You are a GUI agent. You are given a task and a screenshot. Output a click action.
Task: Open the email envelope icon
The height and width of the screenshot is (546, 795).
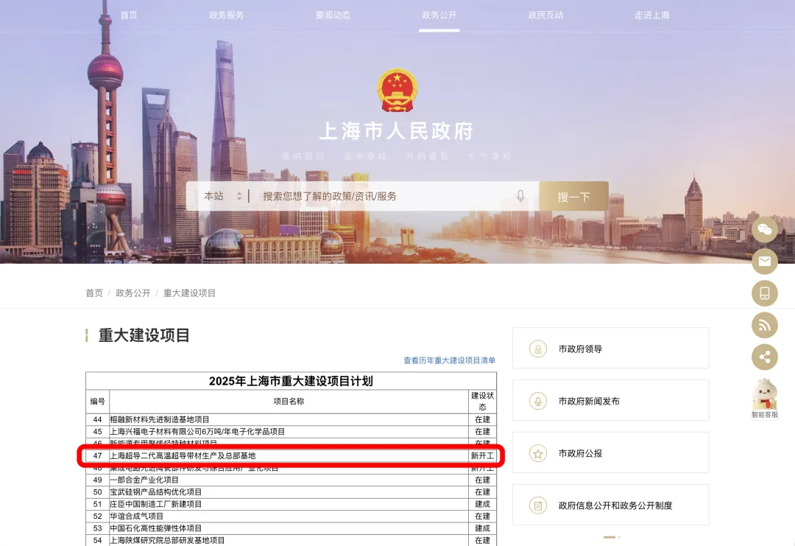(764, 262)
